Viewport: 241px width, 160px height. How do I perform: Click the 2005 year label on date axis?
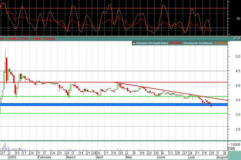pyautogui.click(x=12, y=157)
